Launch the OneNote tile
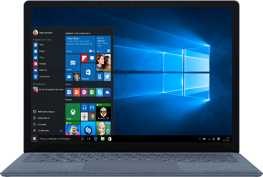The image size is (263, 177). 84,92
